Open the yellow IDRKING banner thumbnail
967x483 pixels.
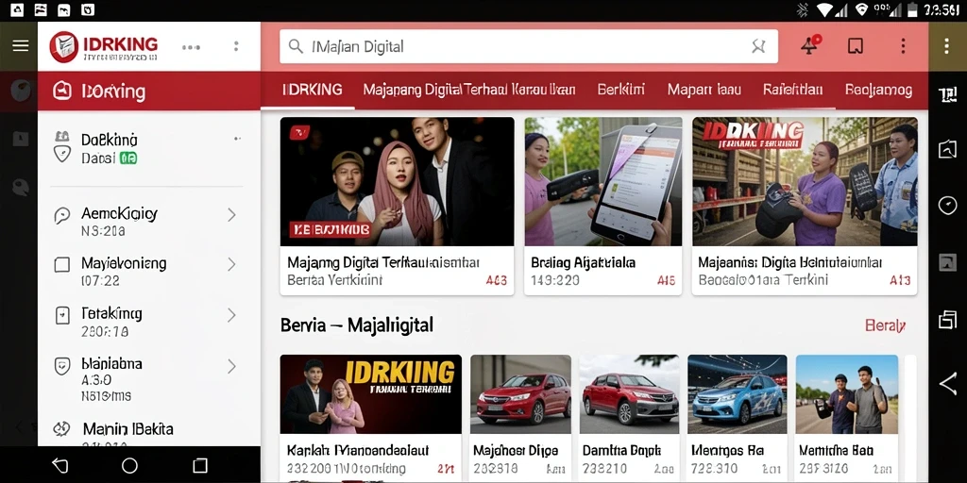pyautogui.click(x=370, y=394)
